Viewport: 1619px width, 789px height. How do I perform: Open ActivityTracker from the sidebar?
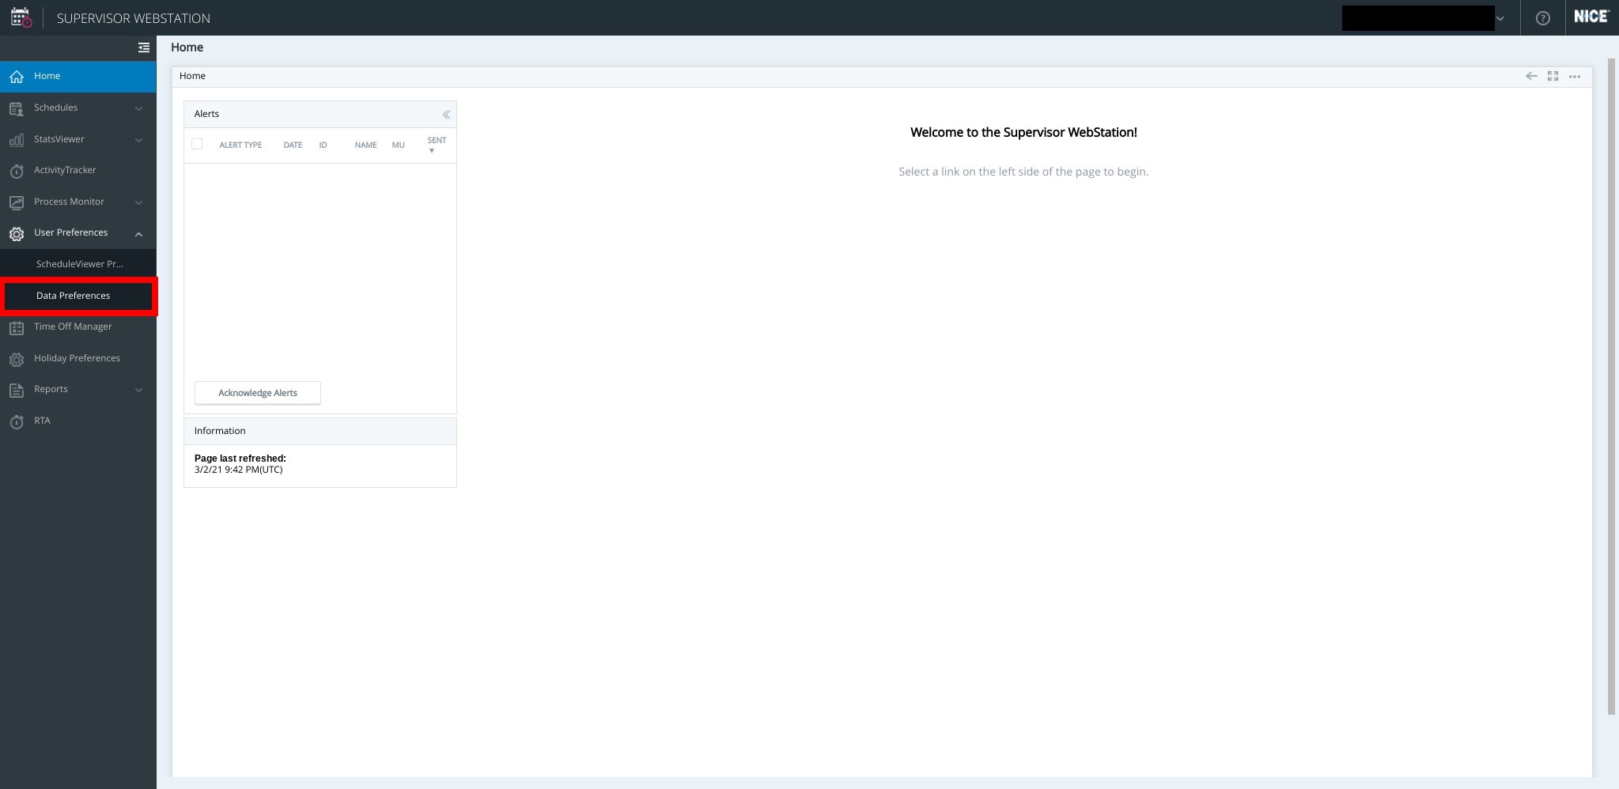(x=78, y=171)
